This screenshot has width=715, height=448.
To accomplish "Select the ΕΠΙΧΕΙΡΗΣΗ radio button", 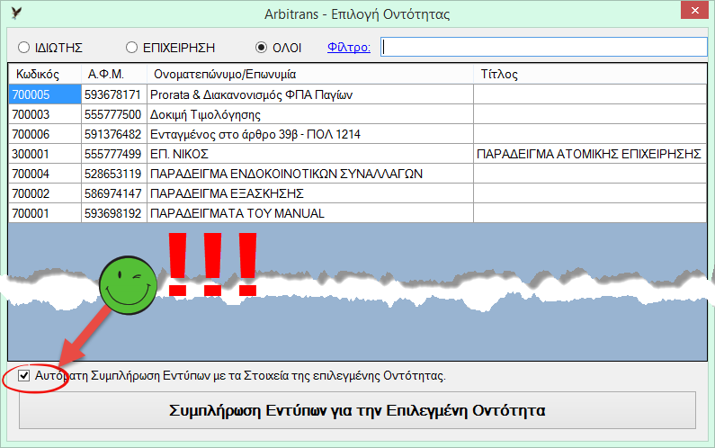I will (x=132, y=48).
